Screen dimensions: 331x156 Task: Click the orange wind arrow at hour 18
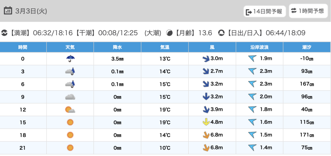tap(206, 135)
